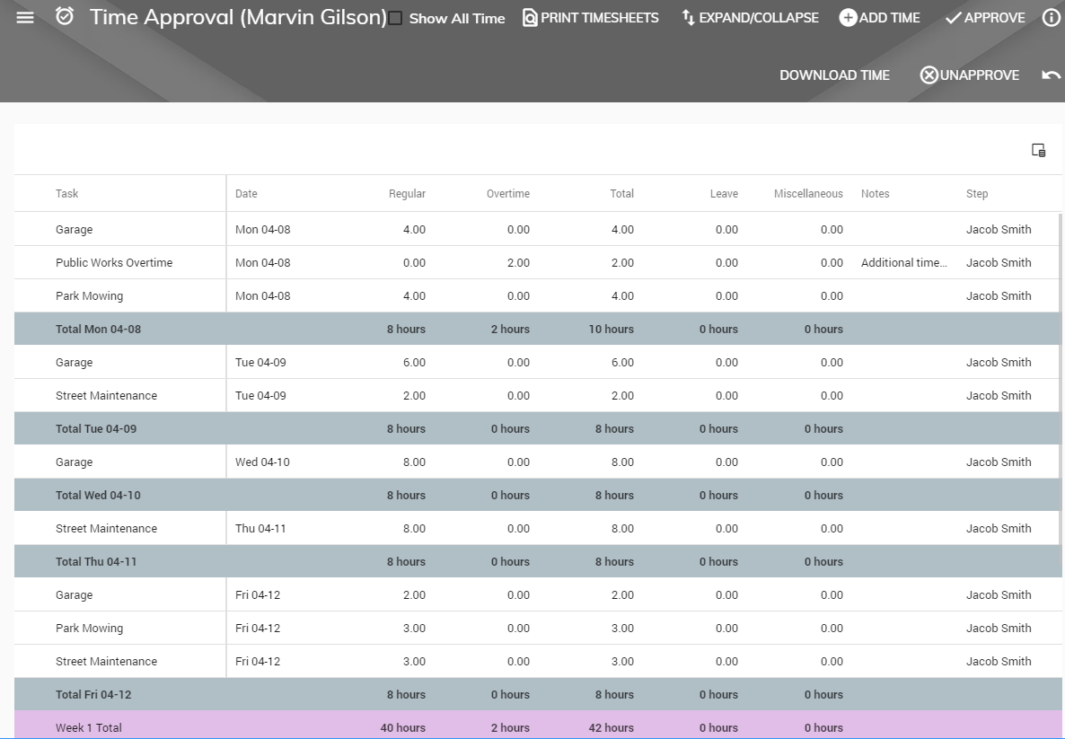Click the undo back arrow icon
The width and height of the screenshot is (1065, 739).
click(1051, 75)
